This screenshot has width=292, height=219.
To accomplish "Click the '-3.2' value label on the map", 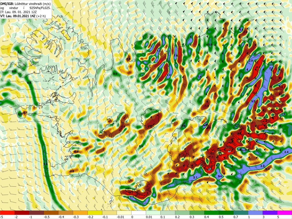I will point(131,192).
